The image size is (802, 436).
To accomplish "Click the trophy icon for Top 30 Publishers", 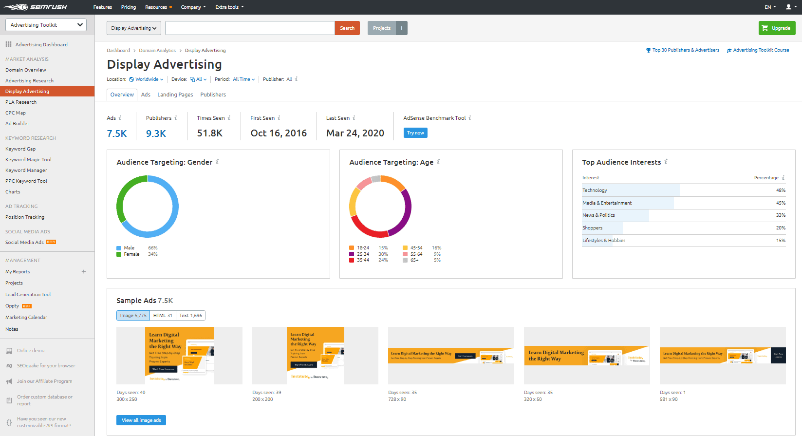I will coord(648,50).
